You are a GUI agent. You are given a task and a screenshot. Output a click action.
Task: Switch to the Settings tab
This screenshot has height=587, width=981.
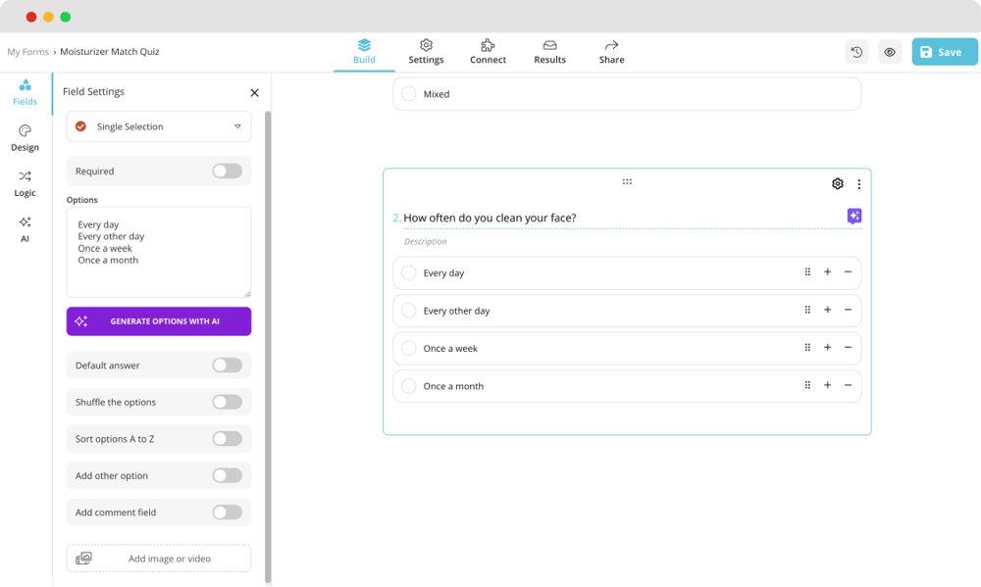click(x=426, y=51)
